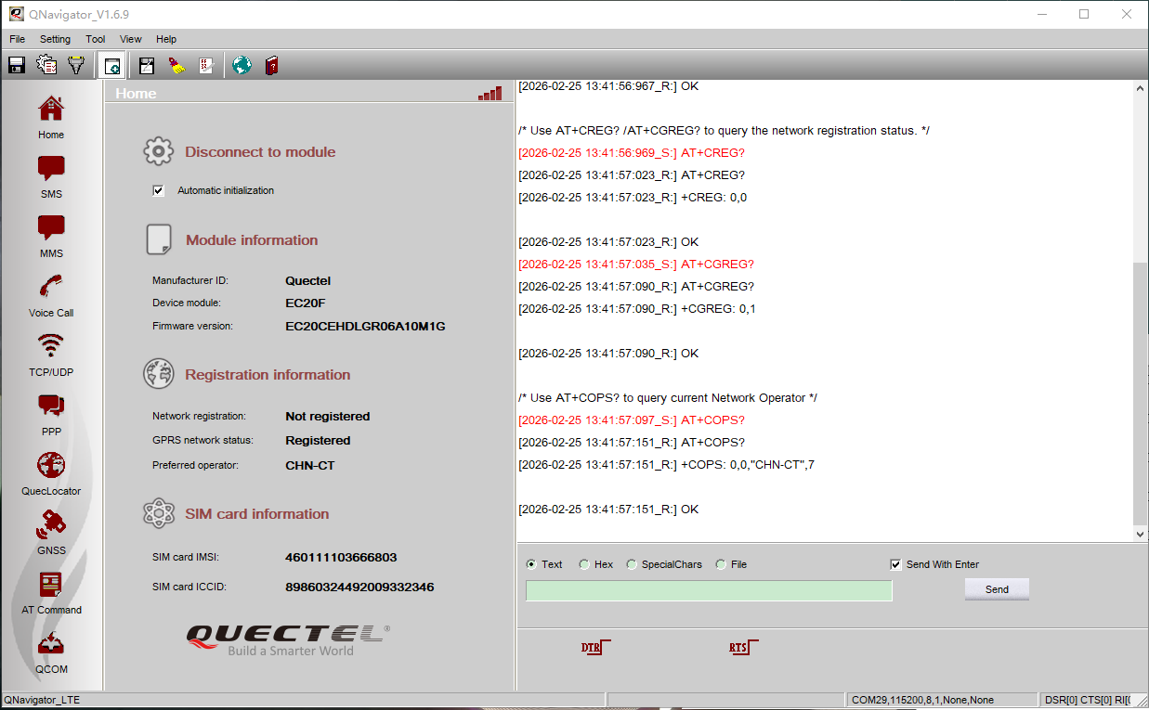Open the gear-and-checklist settings toolbar icon
The height and width of the screenshot is (710, 1149).
point(46,65)
